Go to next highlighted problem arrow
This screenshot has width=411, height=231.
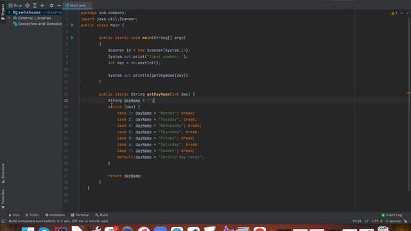click(407, 13)
